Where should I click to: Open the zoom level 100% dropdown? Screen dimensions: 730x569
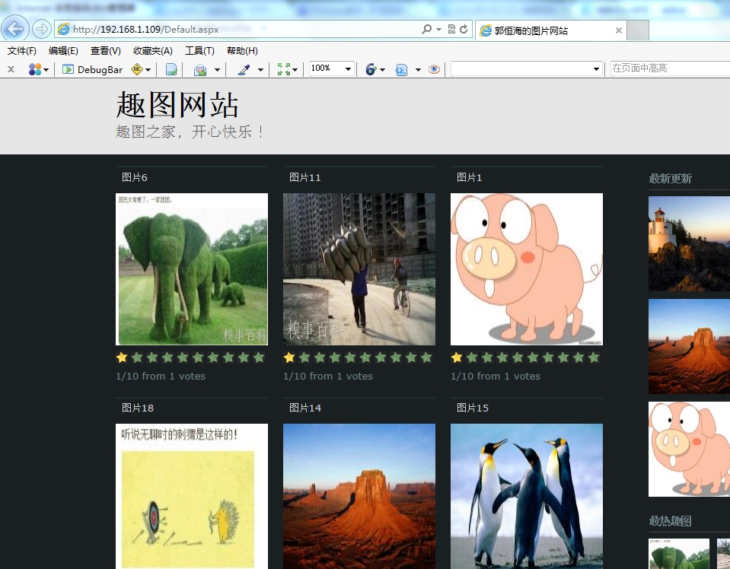click(330, 68)
